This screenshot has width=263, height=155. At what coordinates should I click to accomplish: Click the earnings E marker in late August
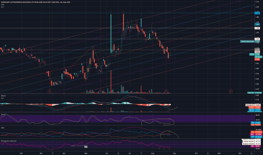coord(166,92)
